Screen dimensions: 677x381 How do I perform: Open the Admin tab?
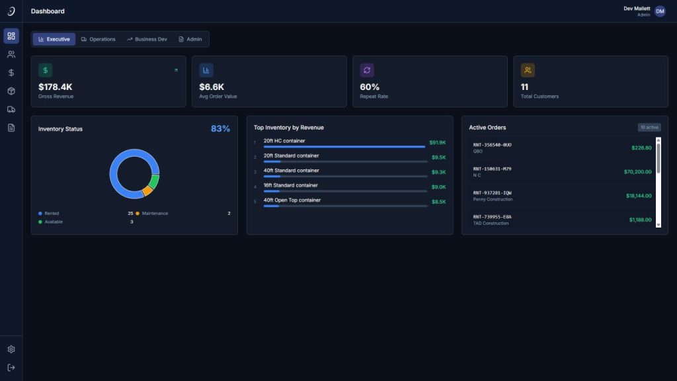(190, 39)
